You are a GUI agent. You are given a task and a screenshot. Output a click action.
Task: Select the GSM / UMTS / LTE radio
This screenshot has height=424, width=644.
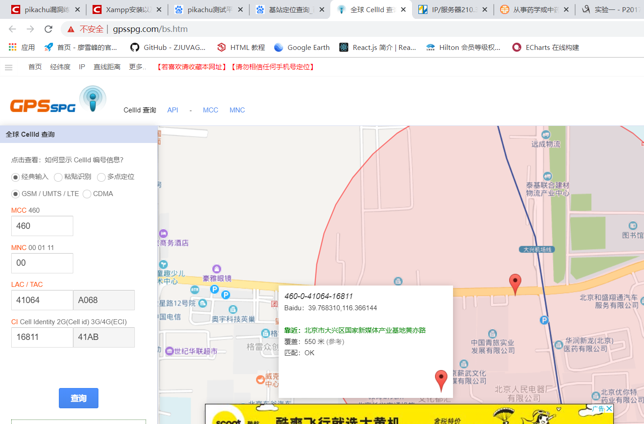15,194
